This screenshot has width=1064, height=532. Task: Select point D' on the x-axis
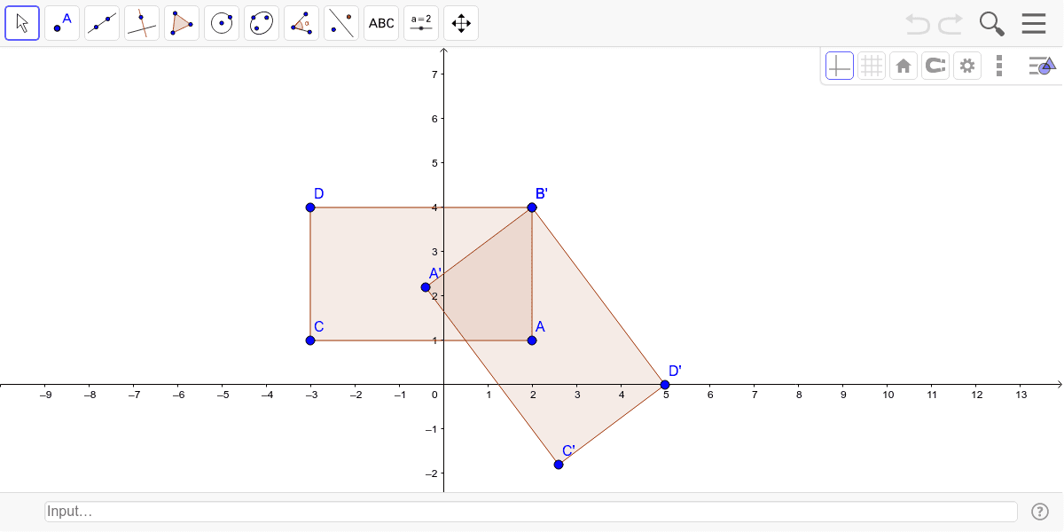(665, 385)
